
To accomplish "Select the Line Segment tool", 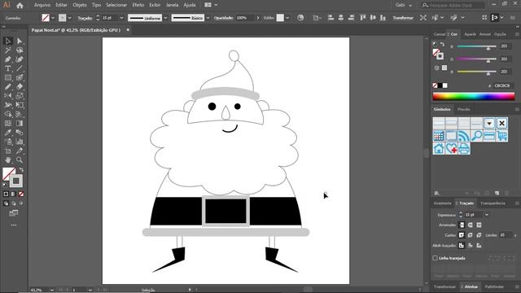I will click(20, 68).
